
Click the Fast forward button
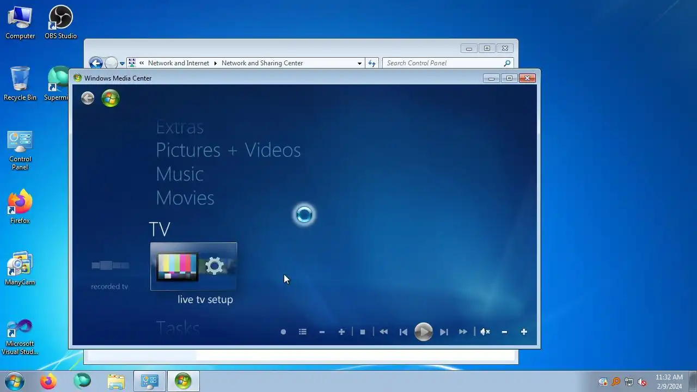463,332
